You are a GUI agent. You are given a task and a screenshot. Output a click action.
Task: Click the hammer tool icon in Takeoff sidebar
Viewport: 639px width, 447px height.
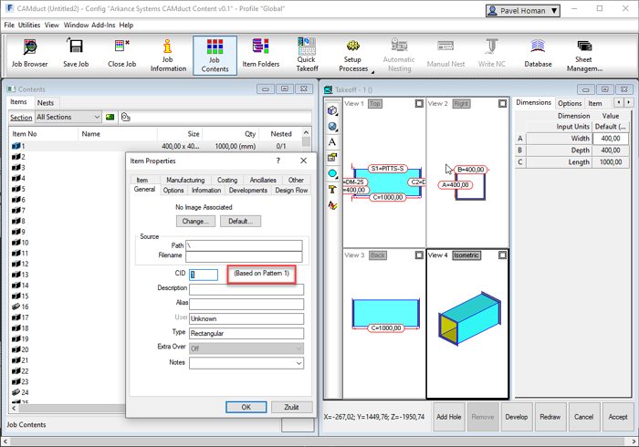click(333, 190)
